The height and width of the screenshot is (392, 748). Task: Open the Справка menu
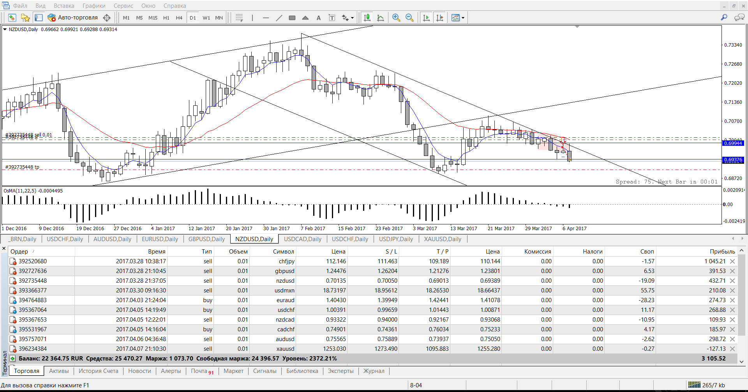(x=175, y=5)
